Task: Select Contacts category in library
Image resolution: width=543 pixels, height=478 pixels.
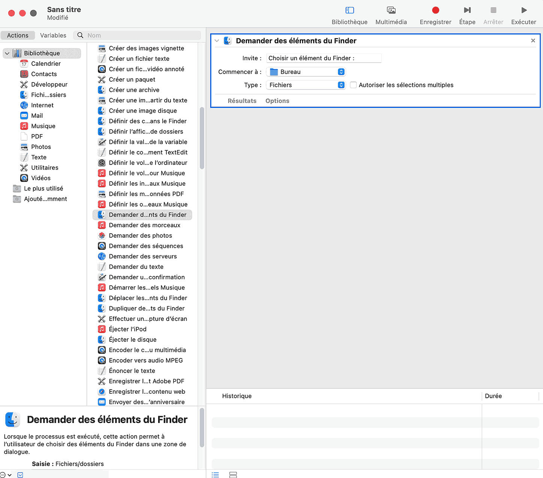Action: pyautogui.click(x=44, y=74)
